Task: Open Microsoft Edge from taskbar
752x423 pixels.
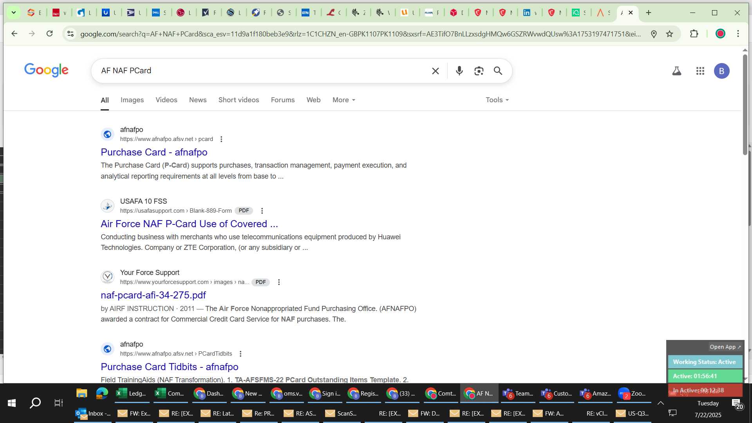Action: (102, 393)
